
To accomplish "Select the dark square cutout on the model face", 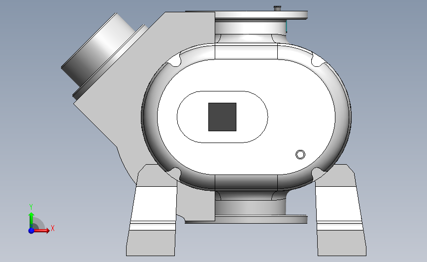I will [x=222, y=117].
